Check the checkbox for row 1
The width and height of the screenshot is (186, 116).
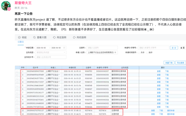[x=17, y=71]
